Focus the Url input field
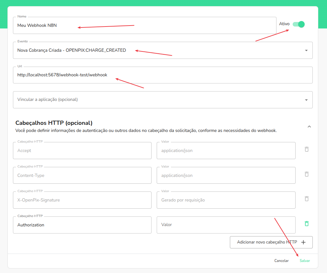Screen dimensions: 327x273 tap(163, 75)
